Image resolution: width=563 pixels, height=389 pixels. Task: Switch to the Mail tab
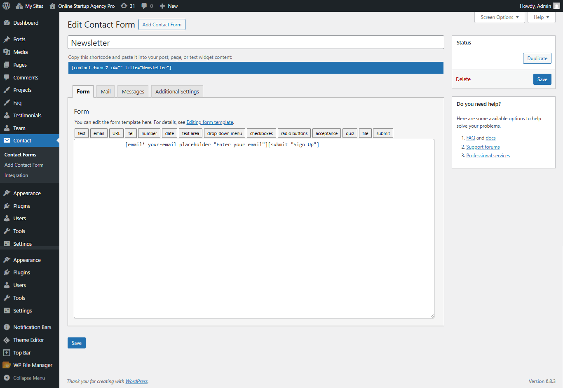coord(105,91)
